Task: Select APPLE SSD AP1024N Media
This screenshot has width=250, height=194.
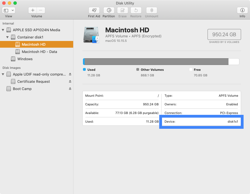Action: [x=37, y=30]
